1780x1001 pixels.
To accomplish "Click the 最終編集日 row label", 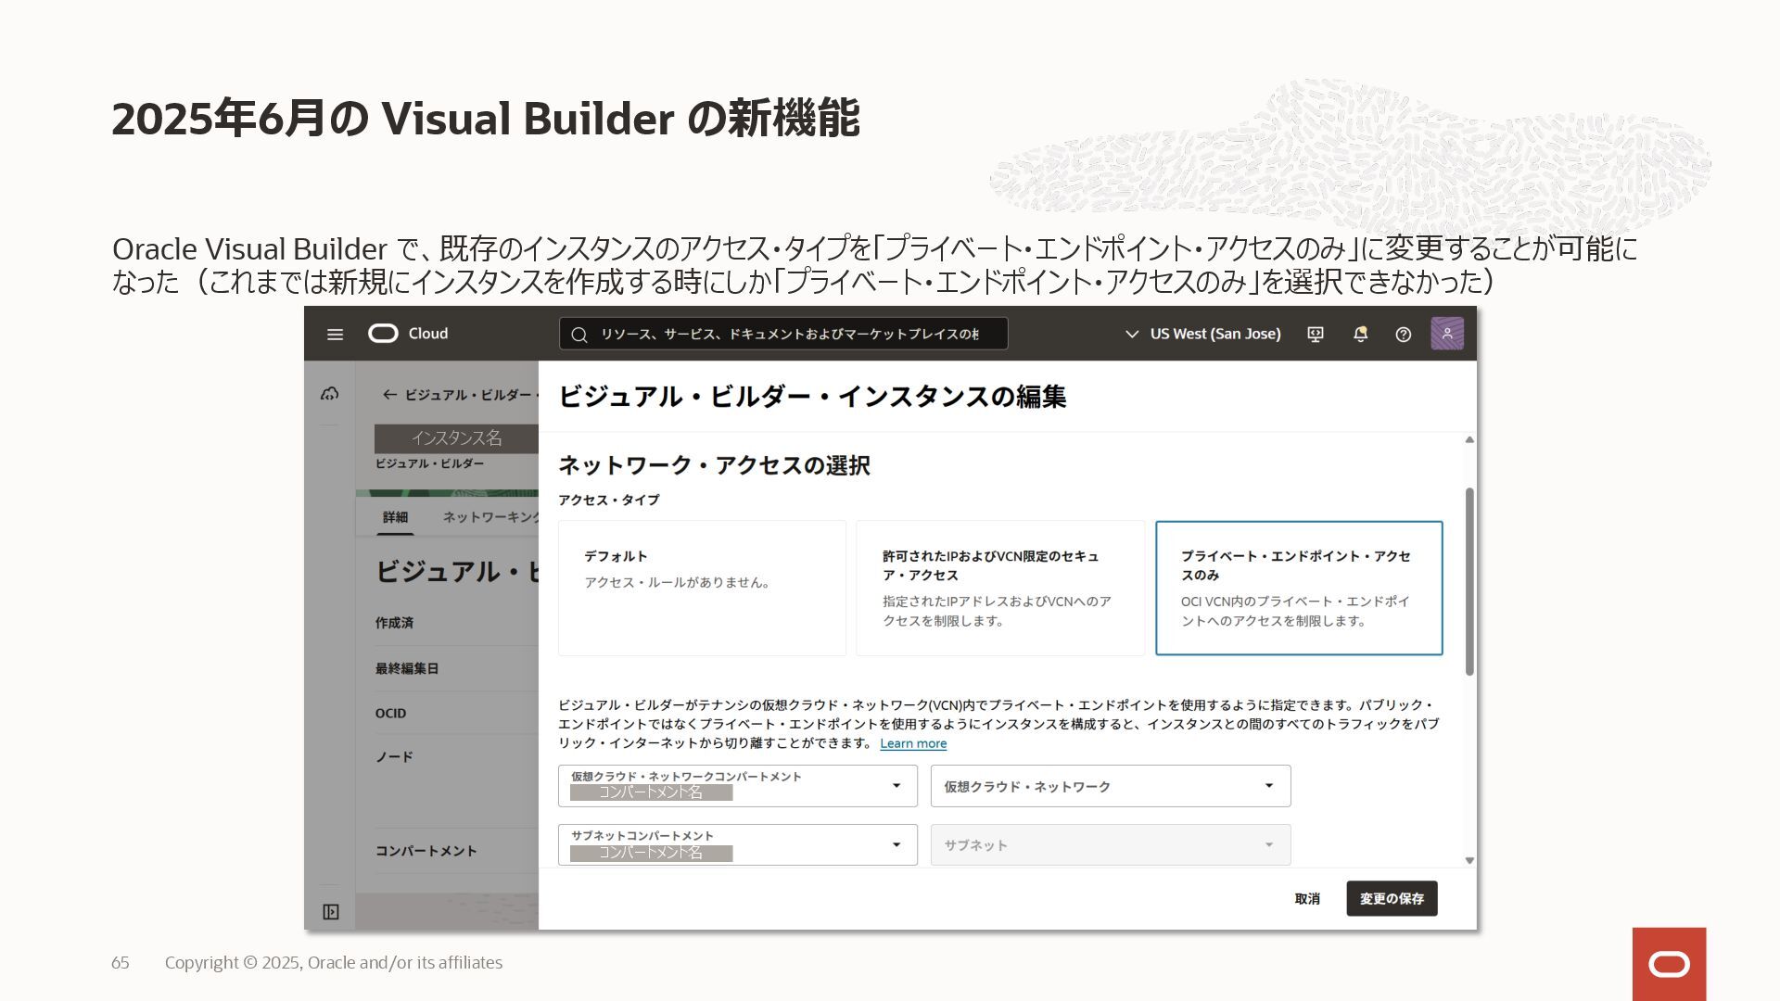I will [x=407, y=668].
